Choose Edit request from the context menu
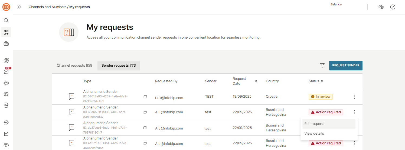 314,124
